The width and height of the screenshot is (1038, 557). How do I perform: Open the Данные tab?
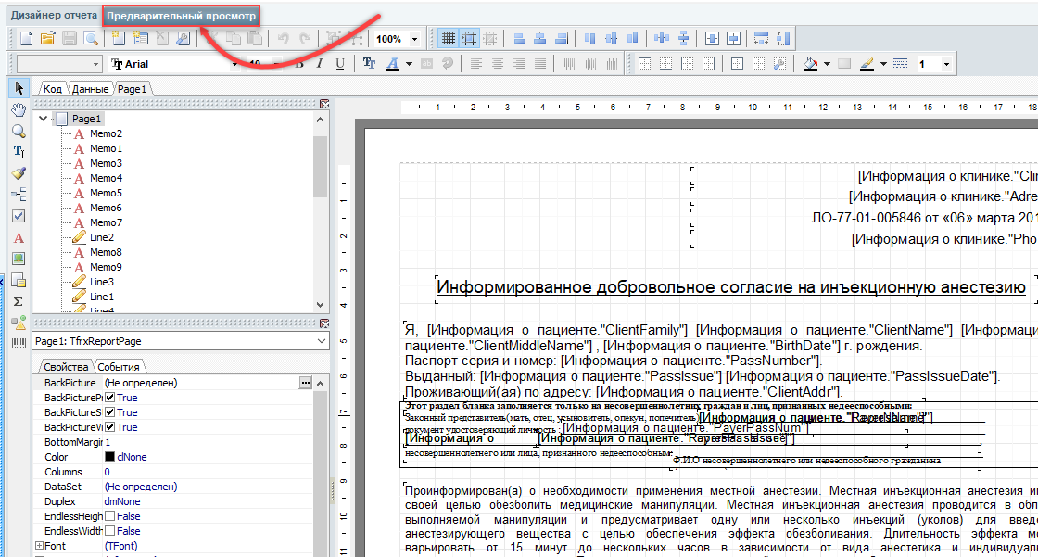click(x=91, y=88)
